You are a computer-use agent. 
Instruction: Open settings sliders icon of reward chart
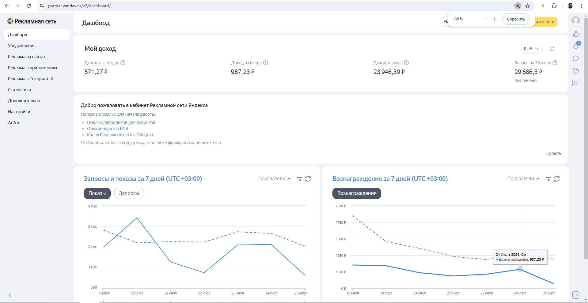coord(548,179)
